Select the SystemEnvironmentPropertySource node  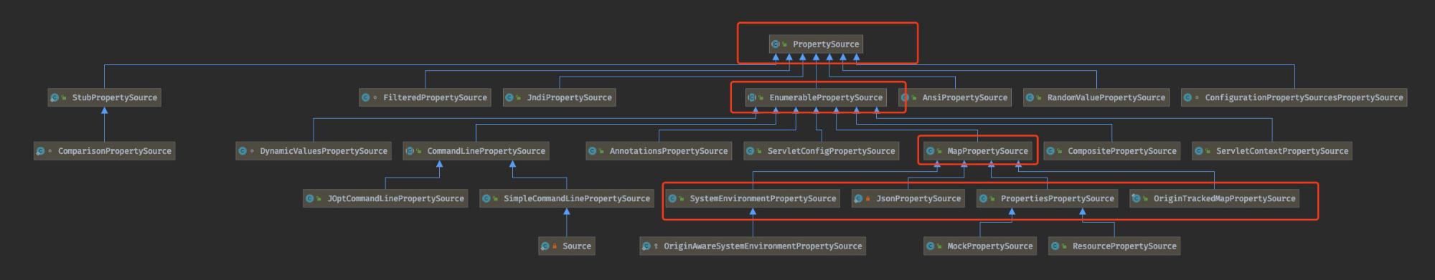[x=753, y=199]
